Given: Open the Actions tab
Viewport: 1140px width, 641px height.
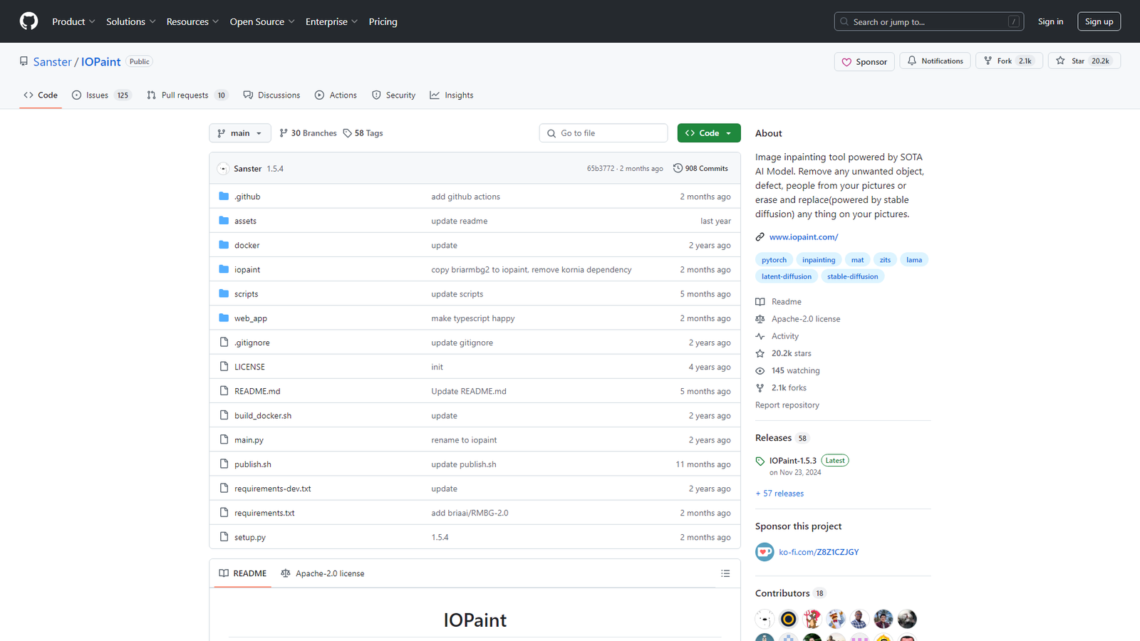Looking at the screenshot, I should tap(336, 95).
